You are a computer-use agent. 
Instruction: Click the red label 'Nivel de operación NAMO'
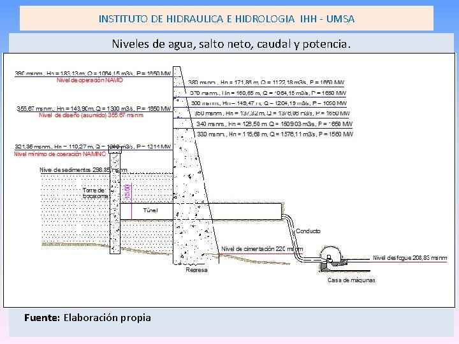point(90,80)
